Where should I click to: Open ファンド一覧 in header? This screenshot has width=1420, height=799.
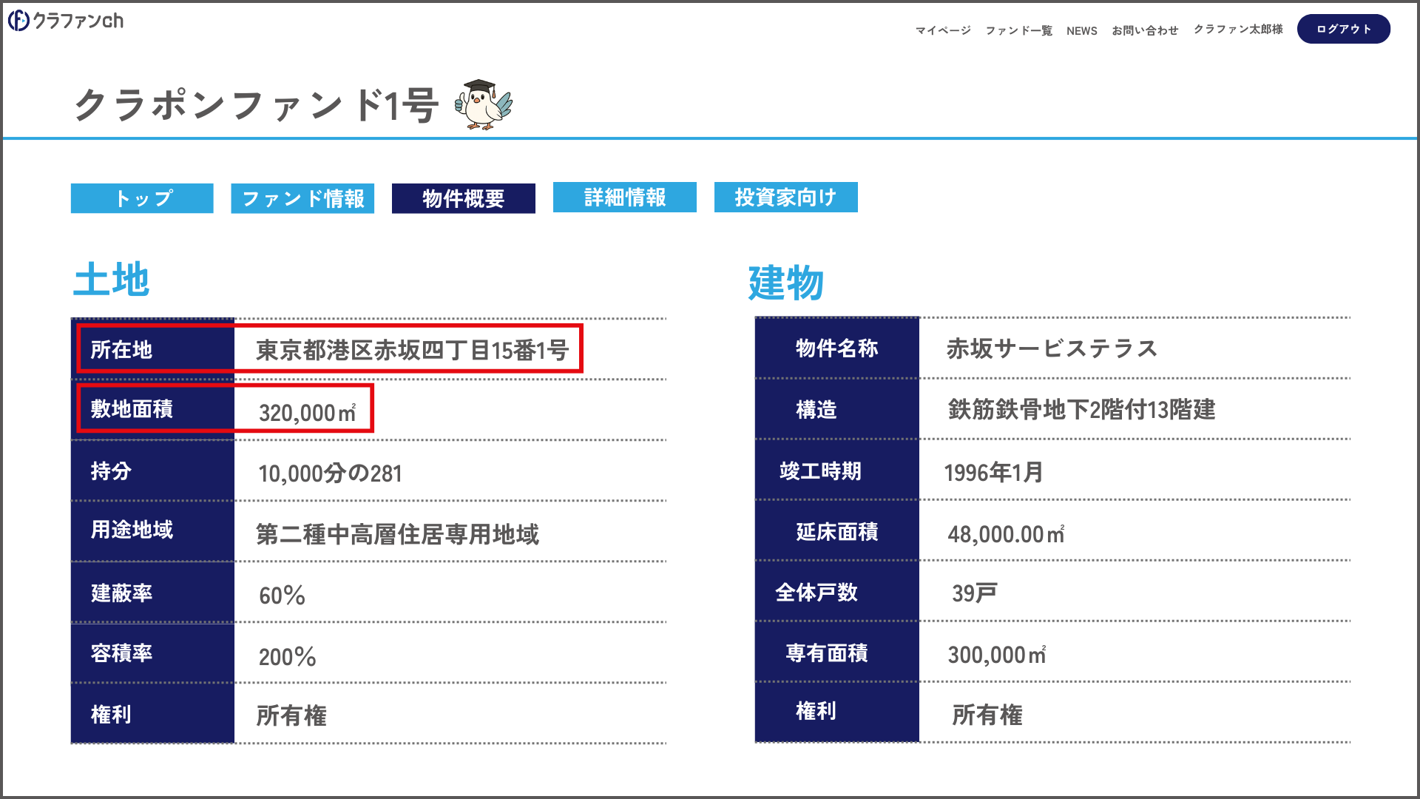(x=1018, y=30)
